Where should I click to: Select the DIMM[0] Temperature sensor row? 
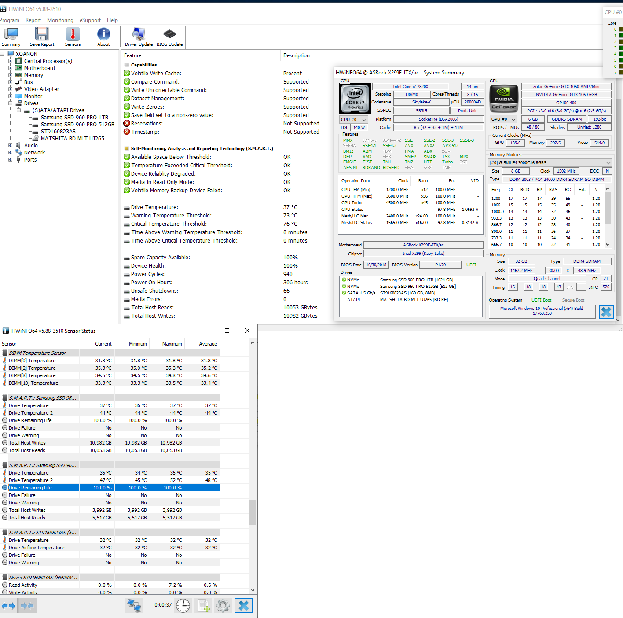[x=110, y=360]
